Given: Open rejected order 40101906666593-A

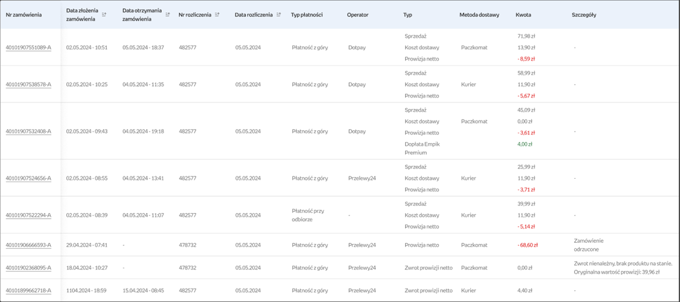Looking at the screenshot, I should (x=28, y=245).
